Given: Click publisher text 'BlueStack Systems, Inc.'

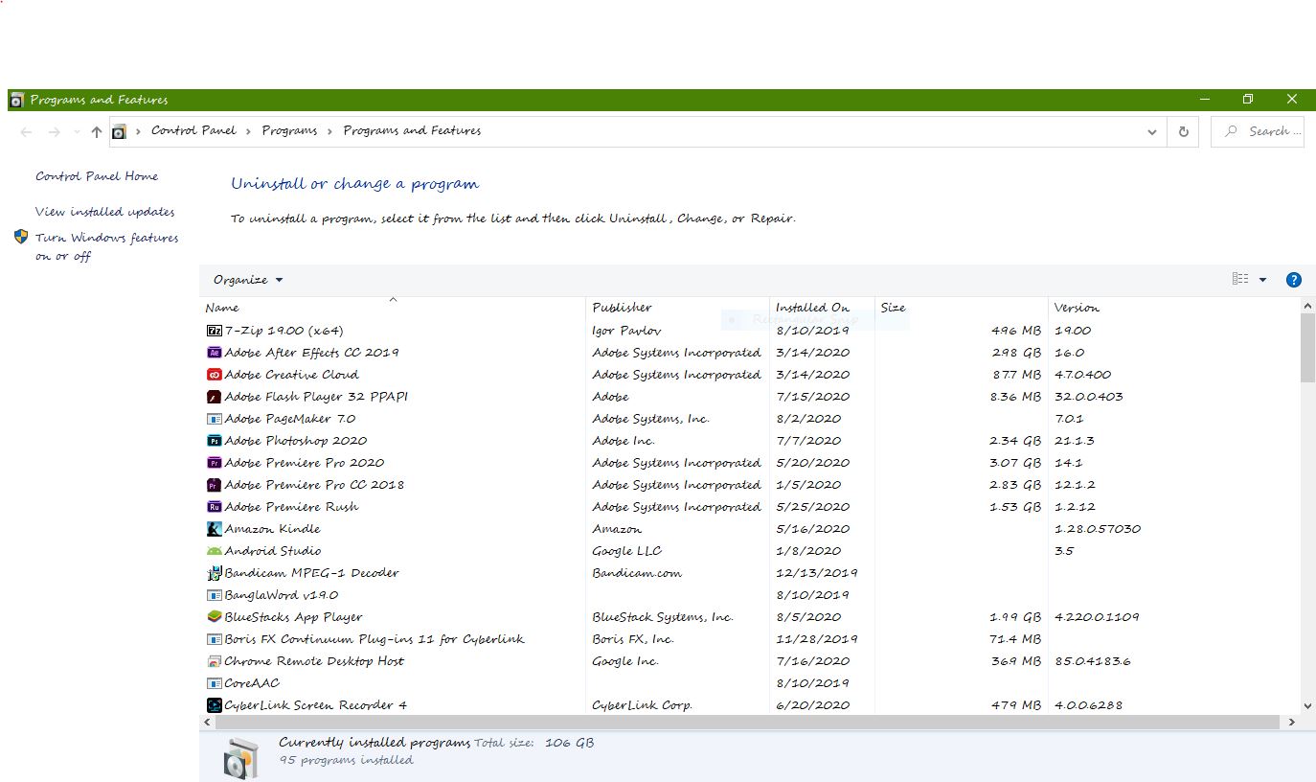Looking at the screenshot, I should [663, 617].
